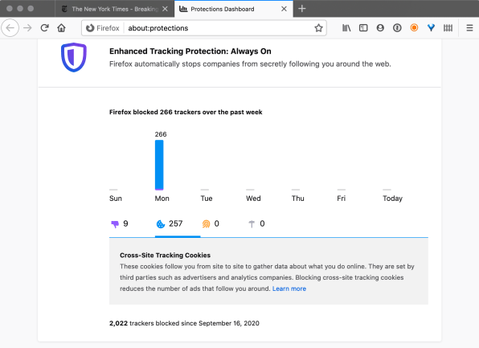Click the blue Monday bar in chart
Viewport: 479px width, 348px height.
pos(159,165)
